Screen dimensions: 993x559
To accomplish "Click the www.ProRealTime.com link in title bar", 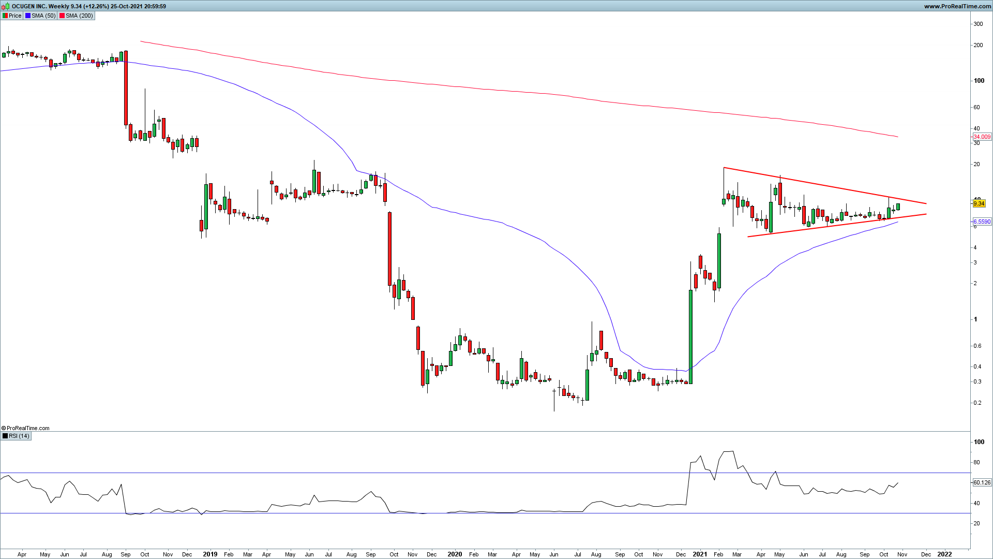I will point(957,6).
